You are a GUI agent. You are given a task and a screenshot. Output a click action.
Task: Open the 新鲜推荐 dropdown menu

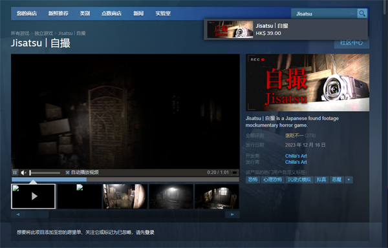click(x=58, y=14)
